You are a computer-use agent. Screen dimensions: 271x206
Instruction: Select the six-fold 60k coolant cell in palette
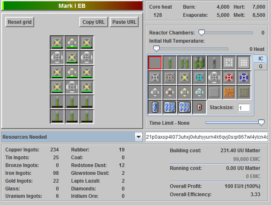click(185, 107)
